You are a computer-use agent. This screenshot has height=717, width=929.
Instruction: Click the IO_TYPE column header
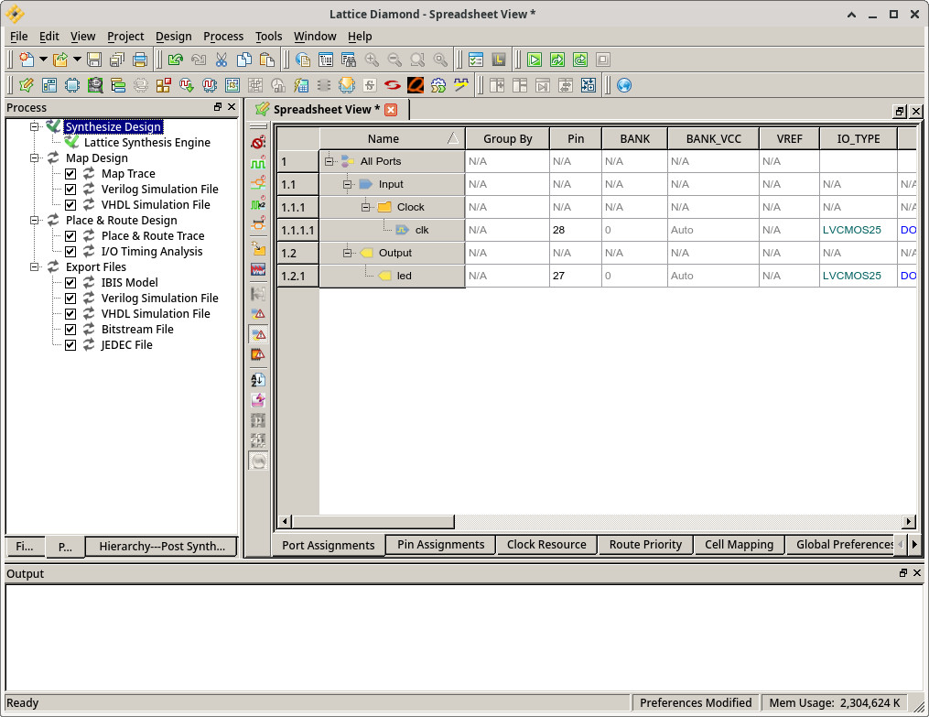click(858, 138)
